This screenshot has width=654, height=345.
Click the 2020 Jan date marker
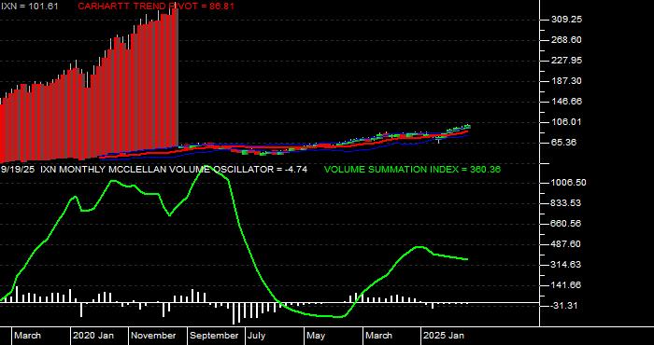tap(93, 336)
